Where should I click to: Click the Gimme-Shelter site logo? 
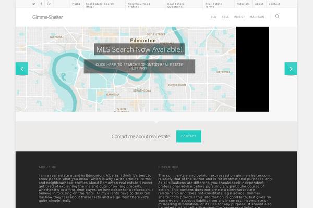47,17
